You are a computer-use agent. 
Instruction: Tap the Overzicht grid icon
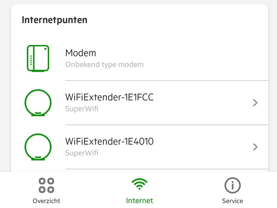[46, 185]
